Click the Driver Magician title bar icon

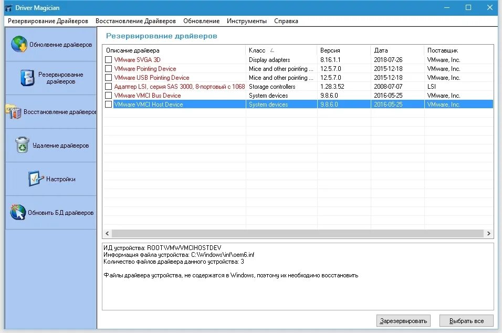[x=7, y=7]
